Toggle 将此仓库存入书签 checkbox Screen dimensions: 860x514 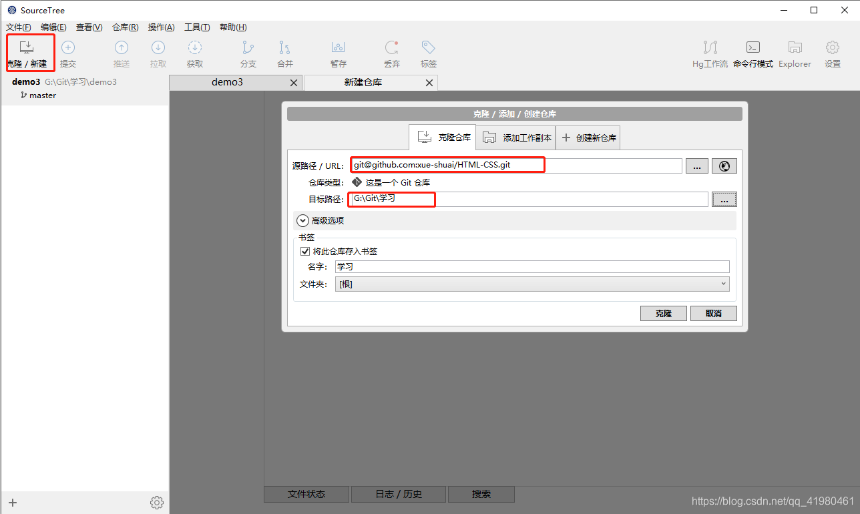coord(305,252)
